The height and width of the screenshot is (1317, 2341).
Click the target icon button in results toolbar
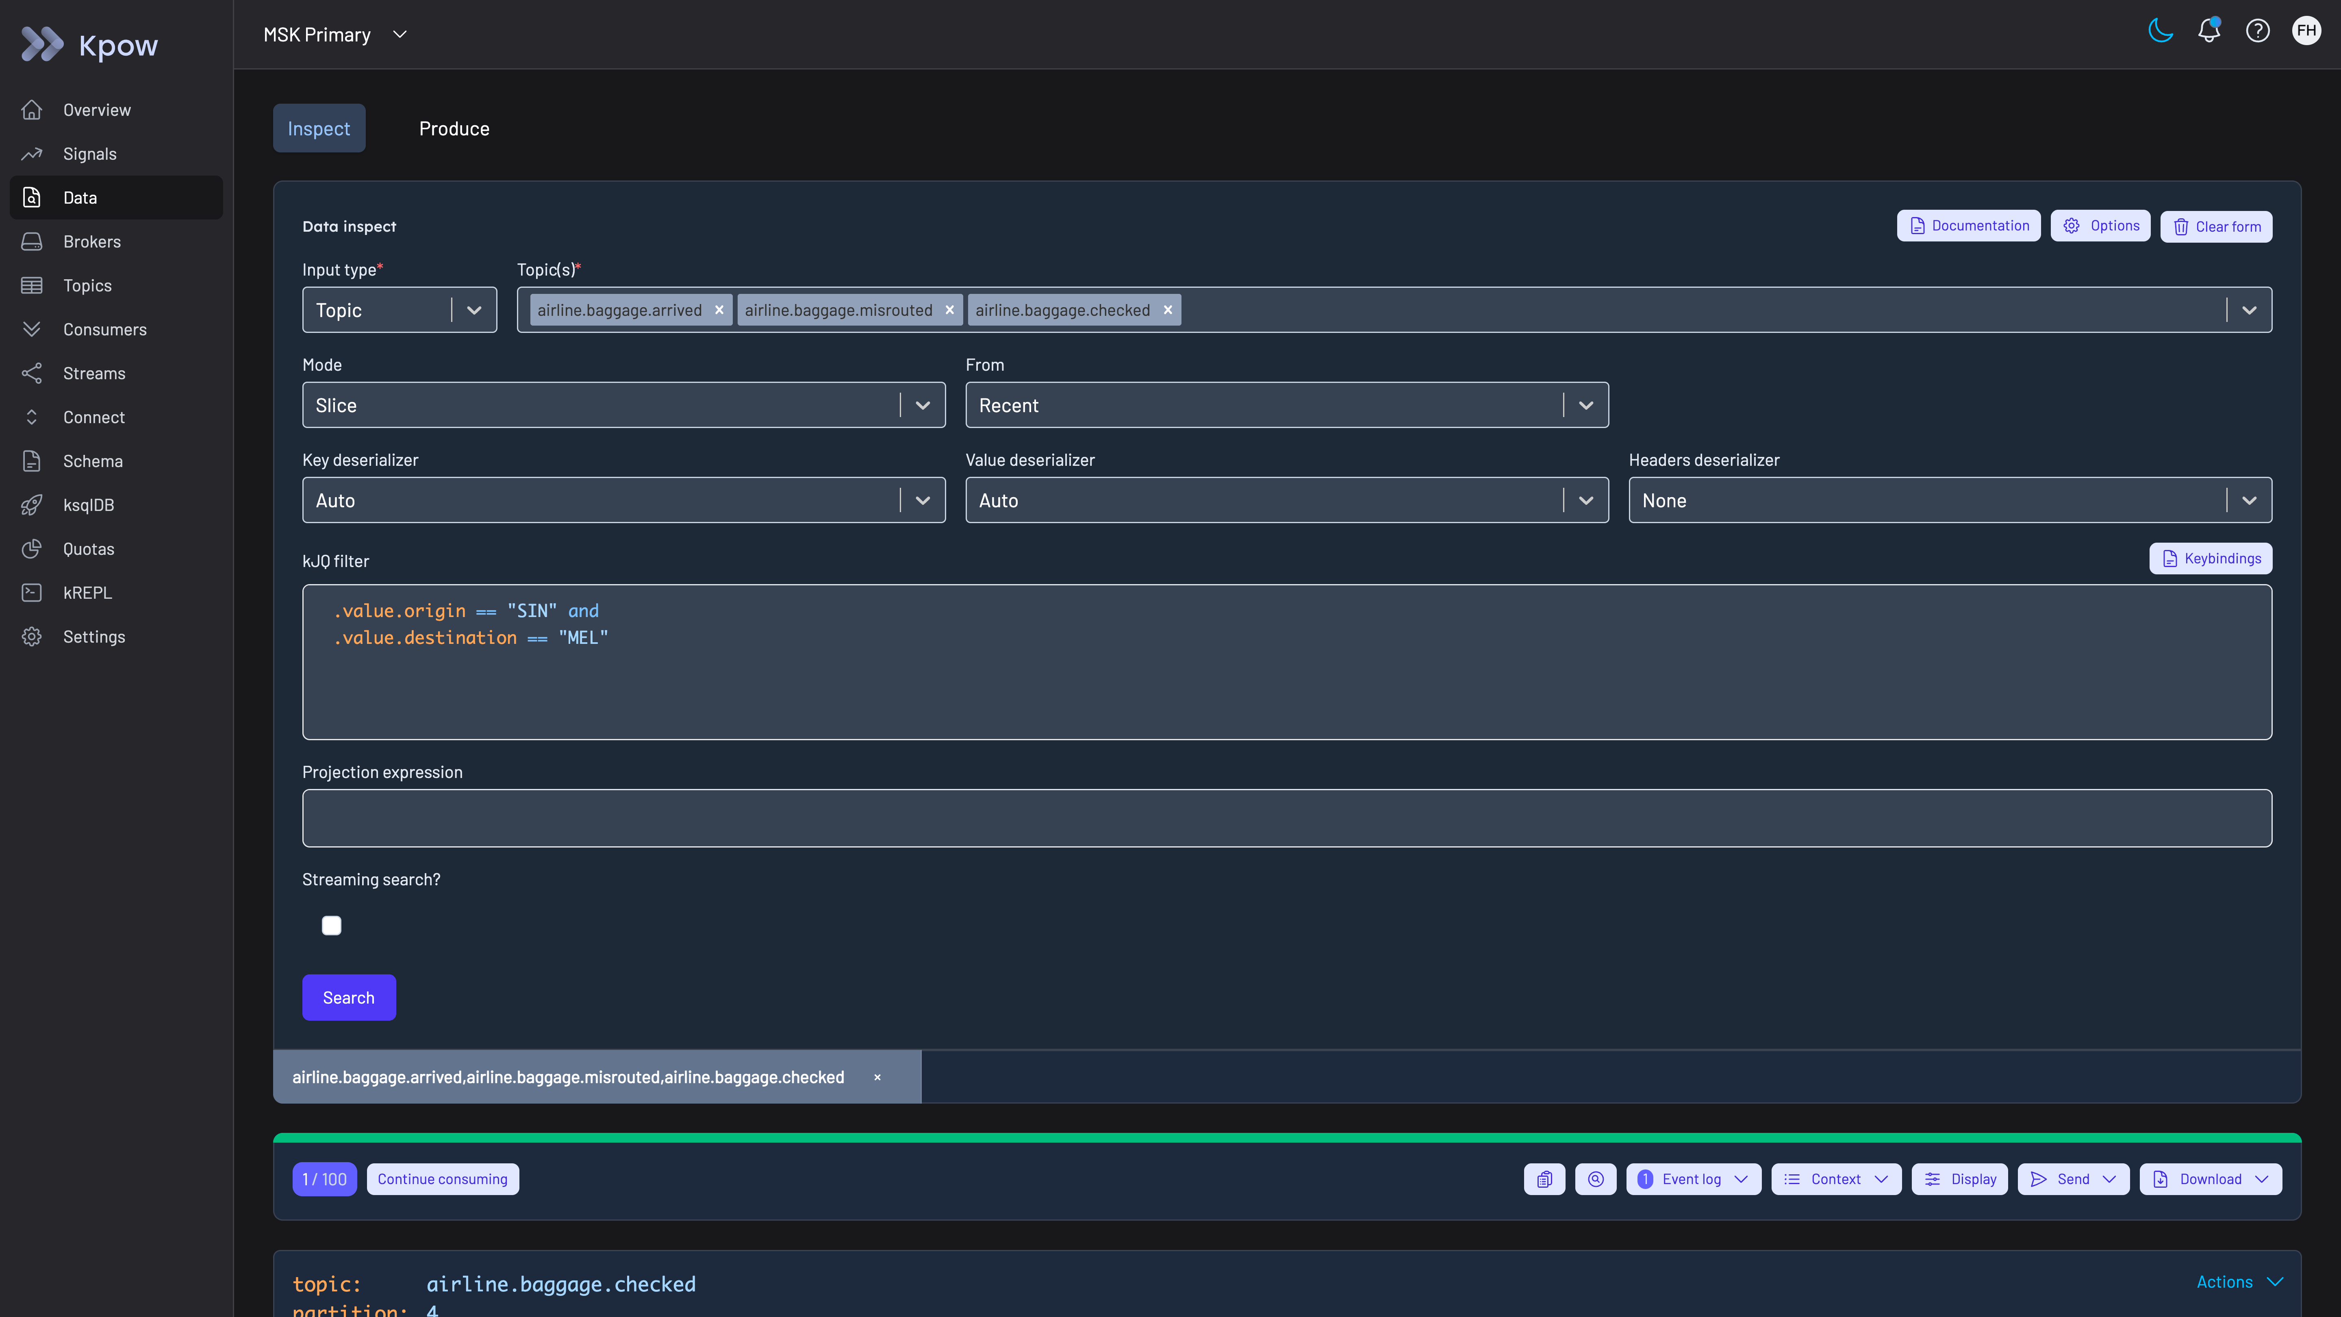[1596, 1179]
